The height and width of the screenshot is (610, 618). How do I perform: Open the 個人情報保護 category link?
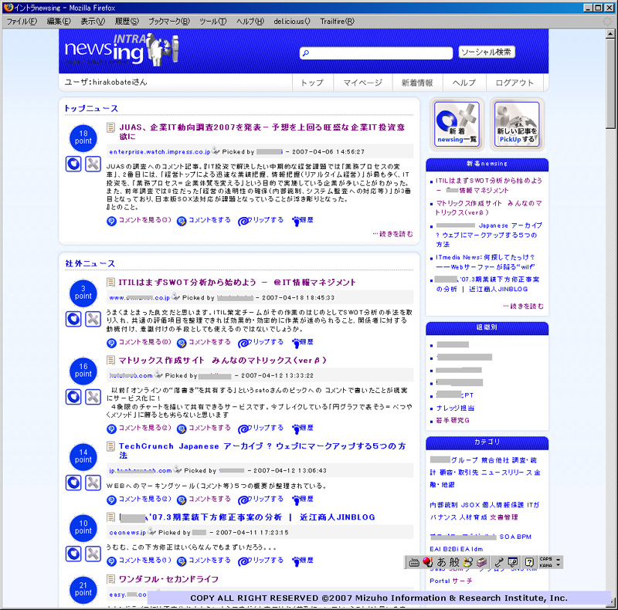pyautogui.click(x=503, y=505)
